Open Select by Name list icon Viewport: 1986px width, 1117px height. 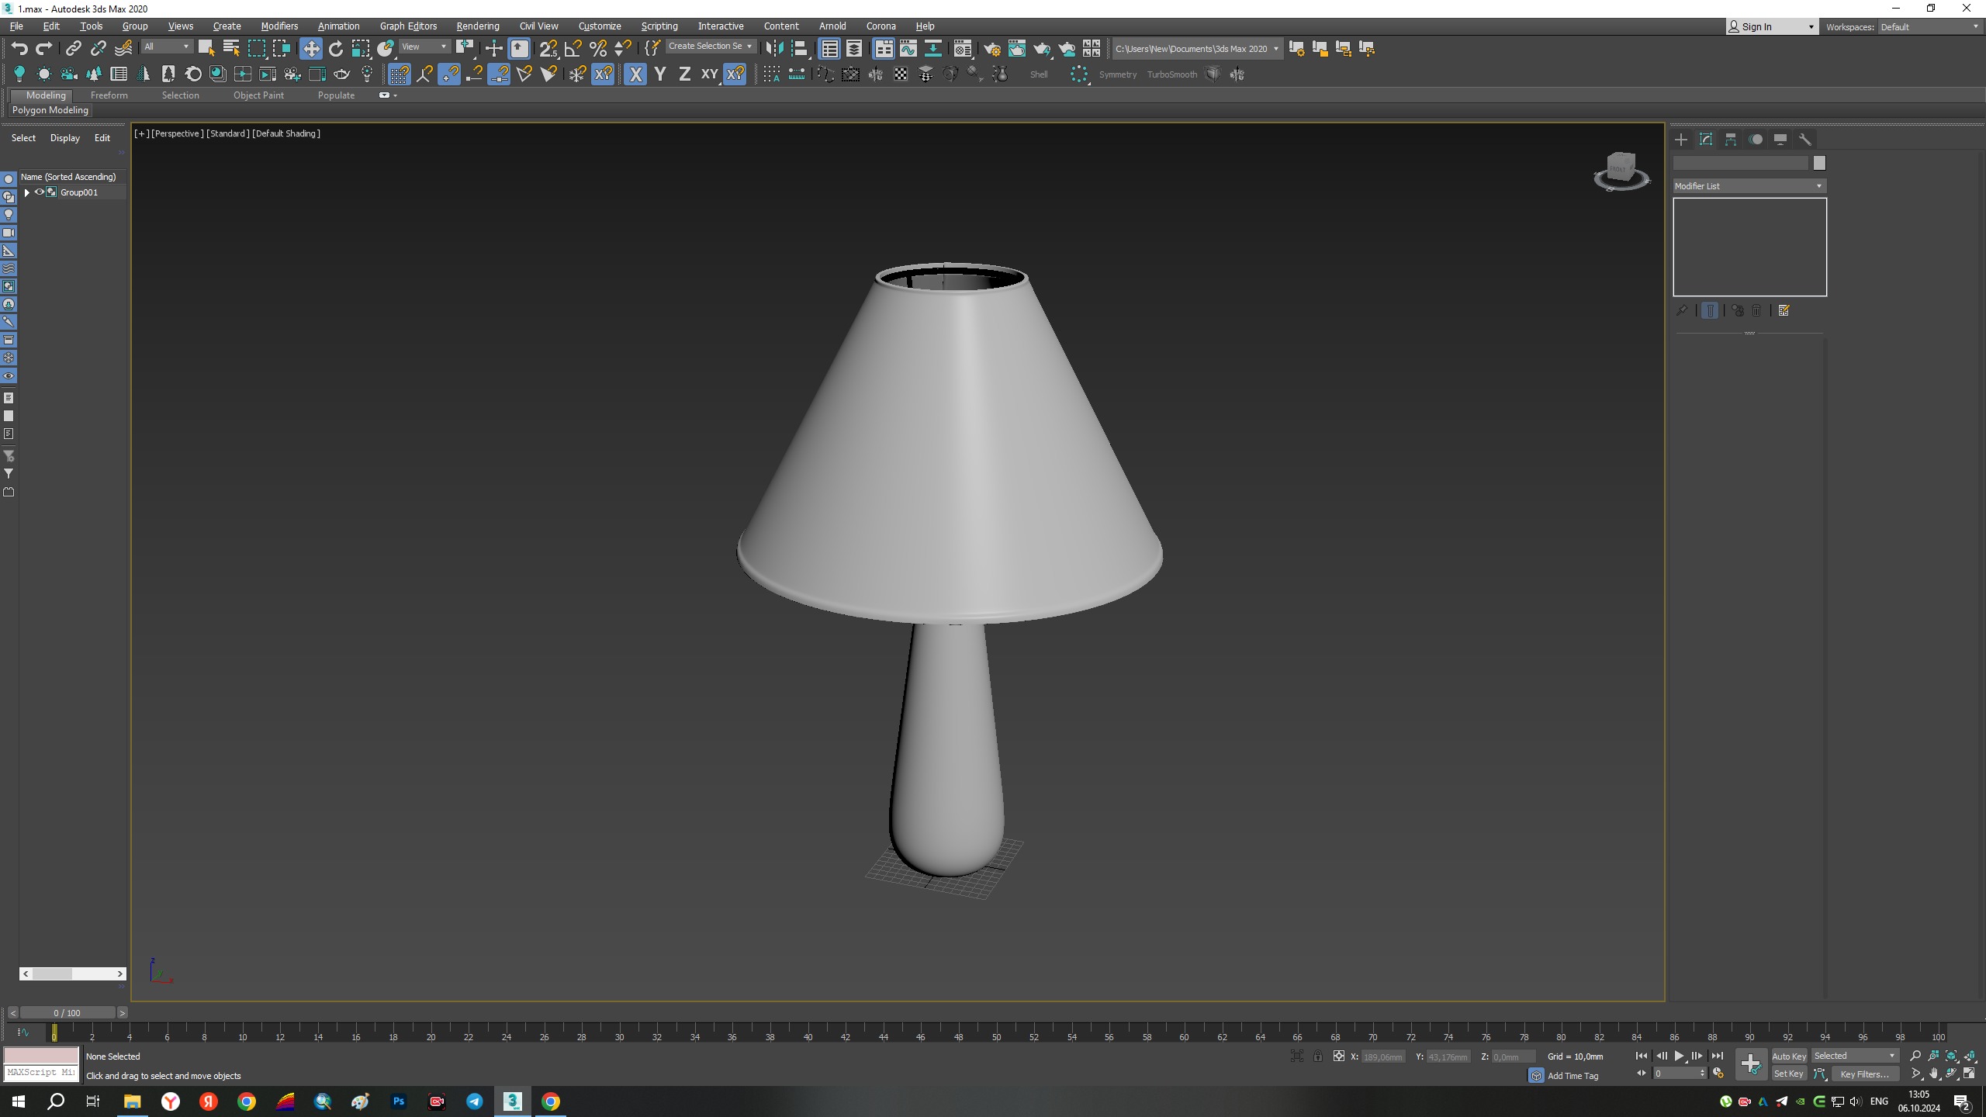pyautogui.click(x=231, y=49)
